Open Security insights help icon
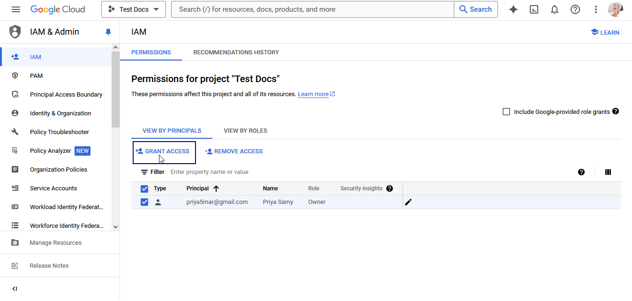 (389, 188)
